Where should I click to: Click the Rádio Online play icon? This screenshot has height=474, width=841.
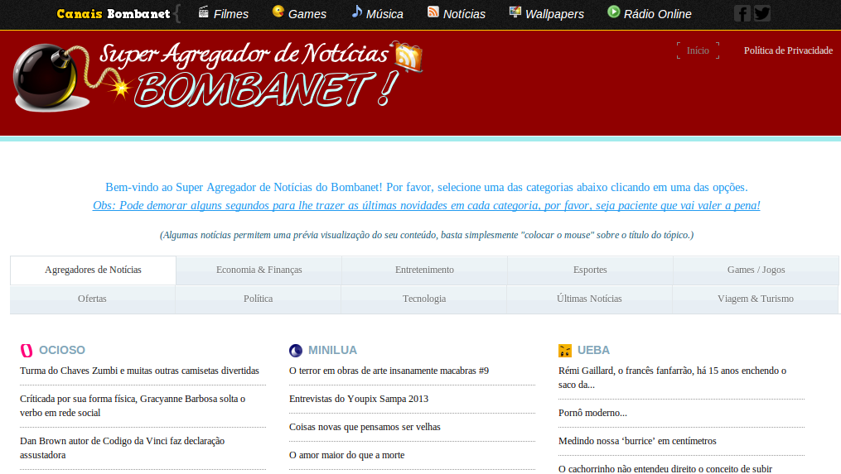pyautogui.click(x=614, y=12)
